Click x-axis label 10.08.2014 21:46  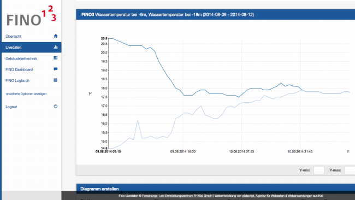300,151
